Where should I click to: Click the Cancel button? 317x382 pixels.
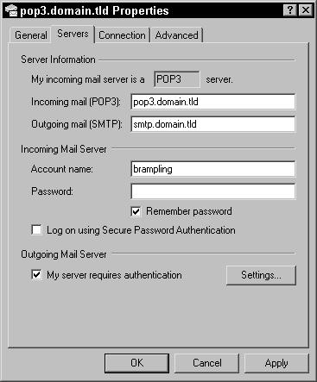206,363
